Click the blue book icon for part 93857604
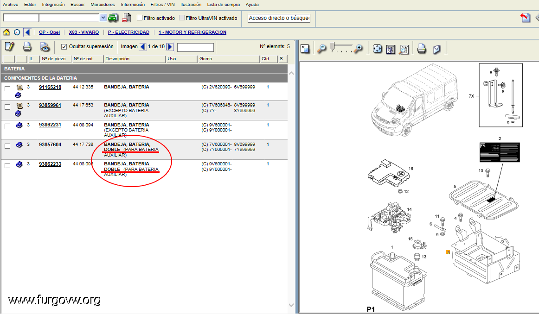The width and height of the screenshot is (539, 314). [19, 145]
